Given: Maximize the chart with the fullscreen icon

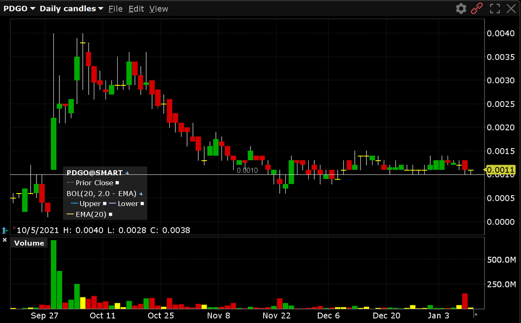Looking at the screenshot, I should tap(495, 8).
